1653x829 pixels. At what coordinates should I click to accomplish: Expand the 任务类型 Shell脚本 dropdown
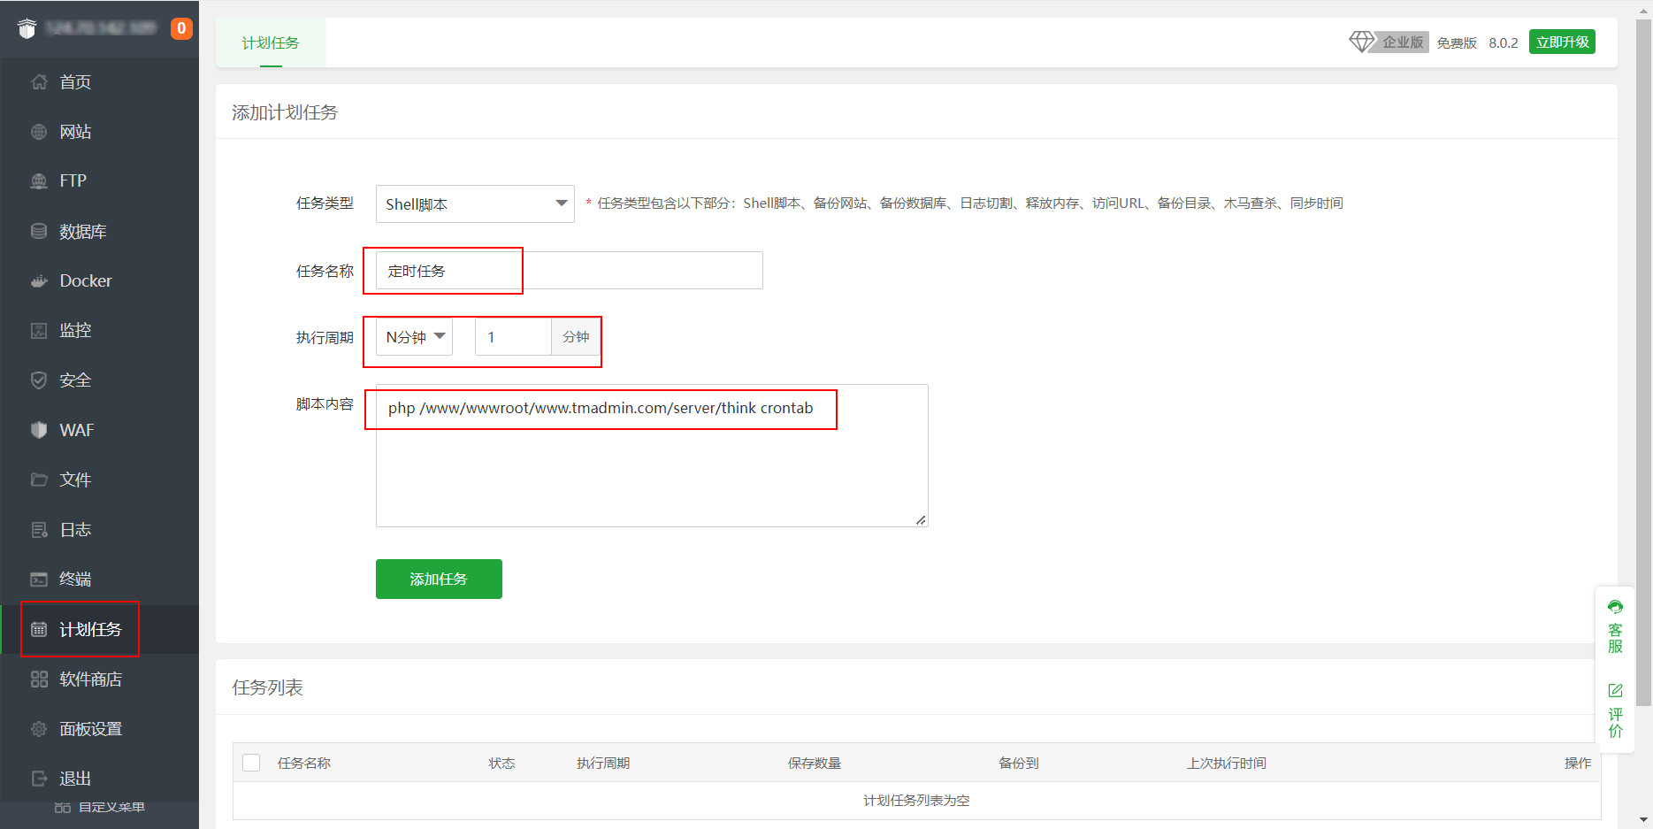[x=475, y=203]
